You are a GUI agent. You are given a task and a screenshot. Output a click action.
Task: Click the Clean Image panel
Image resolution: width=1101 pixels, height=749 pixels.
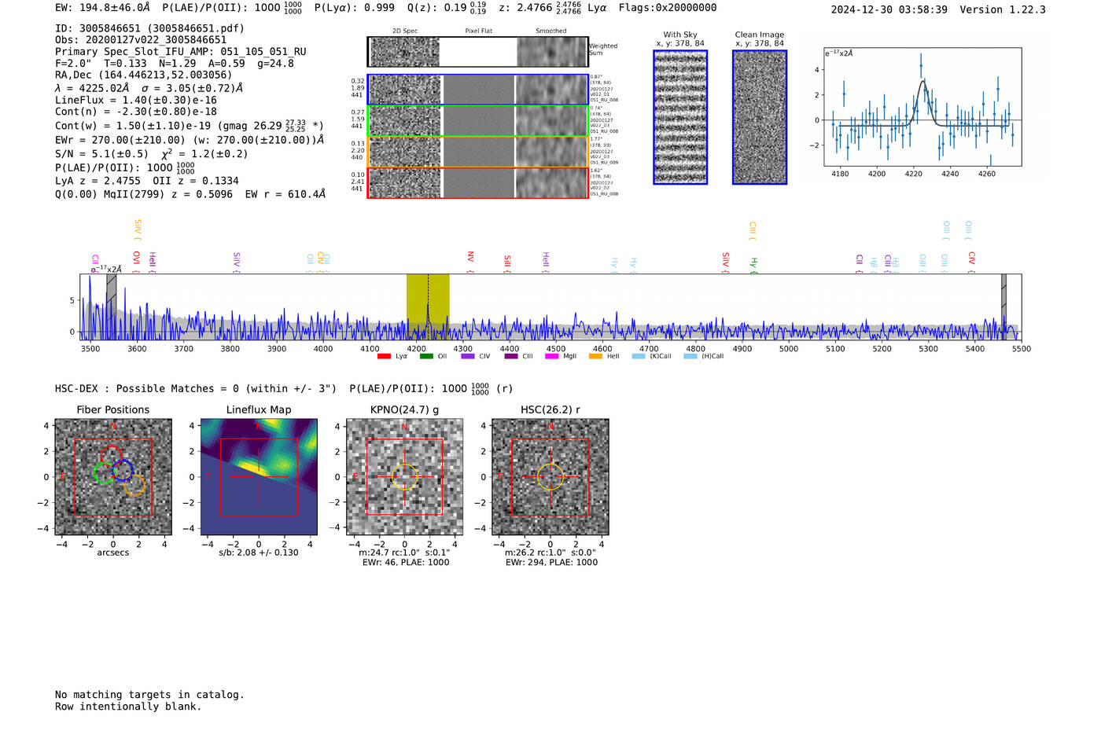pyautogui.click(x=760, y=117)
